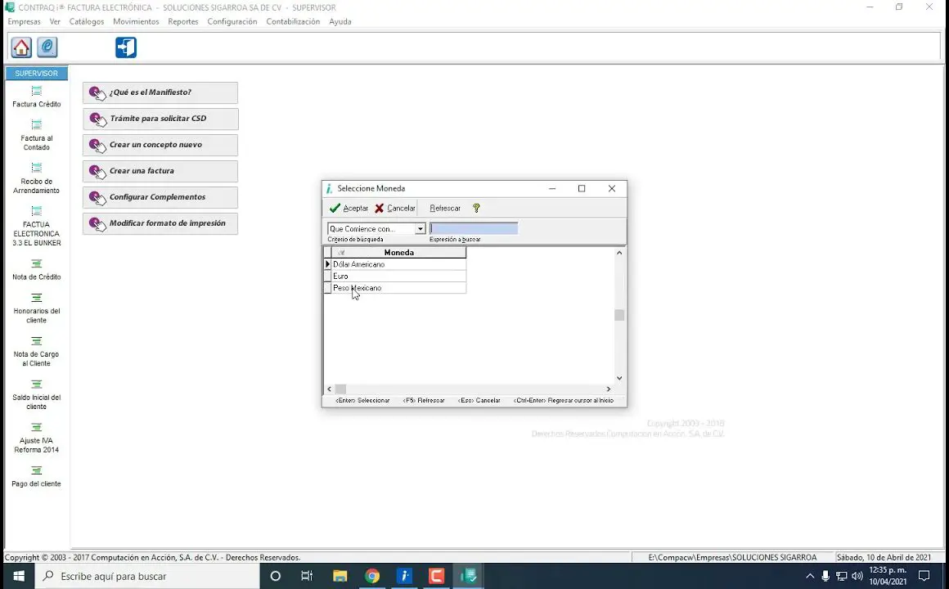Click the currency list scroll right arrow
The image size is (949, 589).
pyautogui.click(x=608, y=389)
